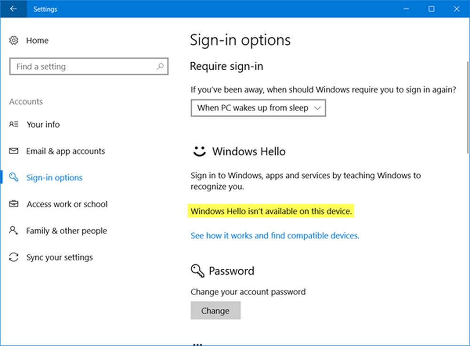Click the Require sign-in heading
The image size is (470, 346).
tap(227, 66)
